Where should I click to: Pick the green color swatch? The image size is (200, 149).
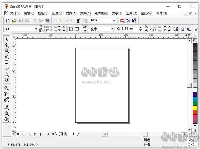pyautogui.click(x=195, y=103)
